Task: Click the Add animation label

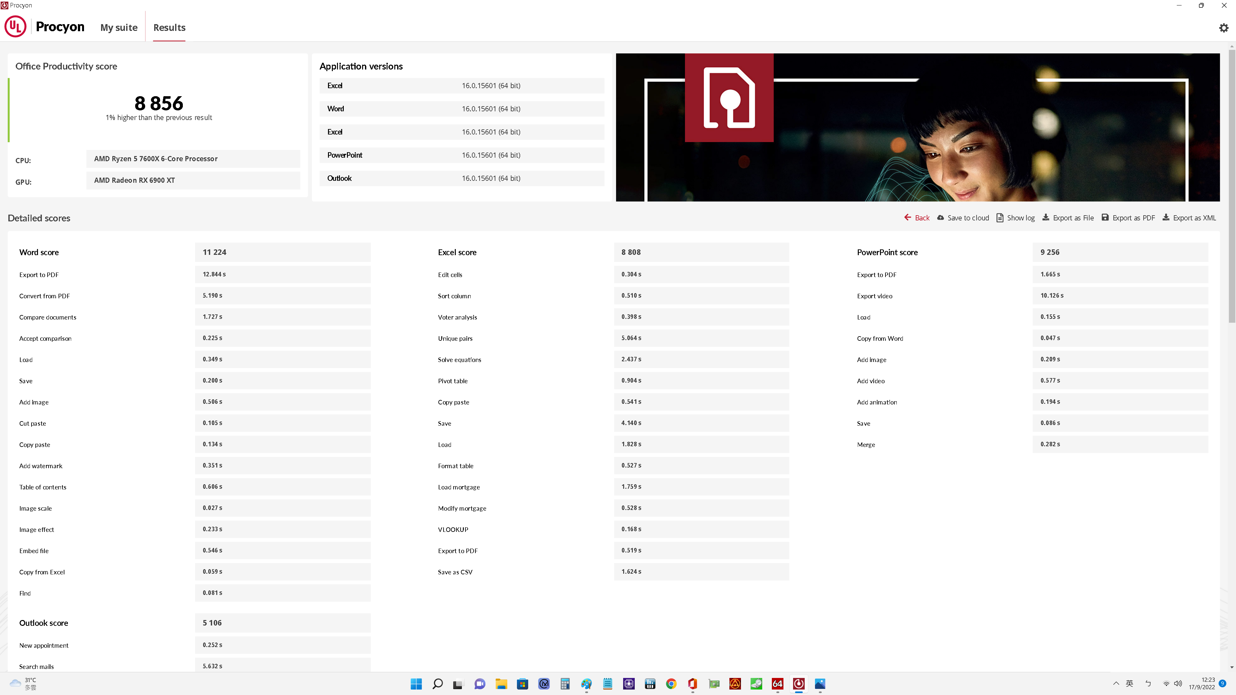Action: 876,402
